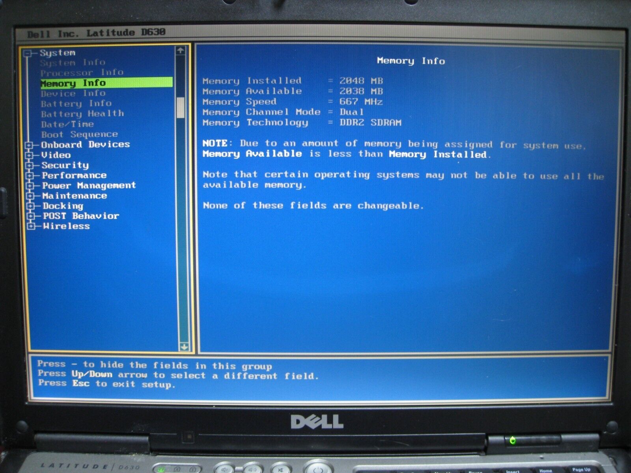
Task: Click the Memory Installed 2048 MB value
Action: pyautogui.click(x=361, y=81)
